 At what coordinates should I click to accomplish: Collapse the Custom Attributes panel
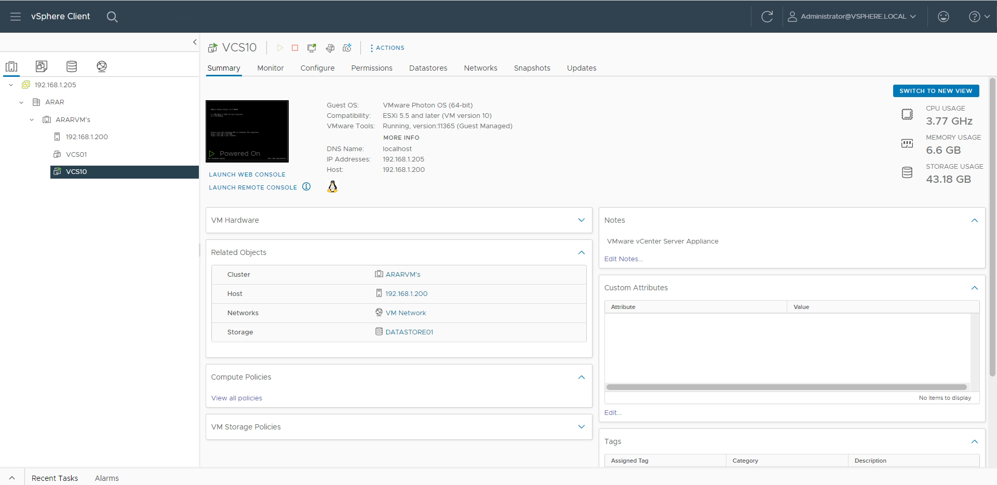975,288
